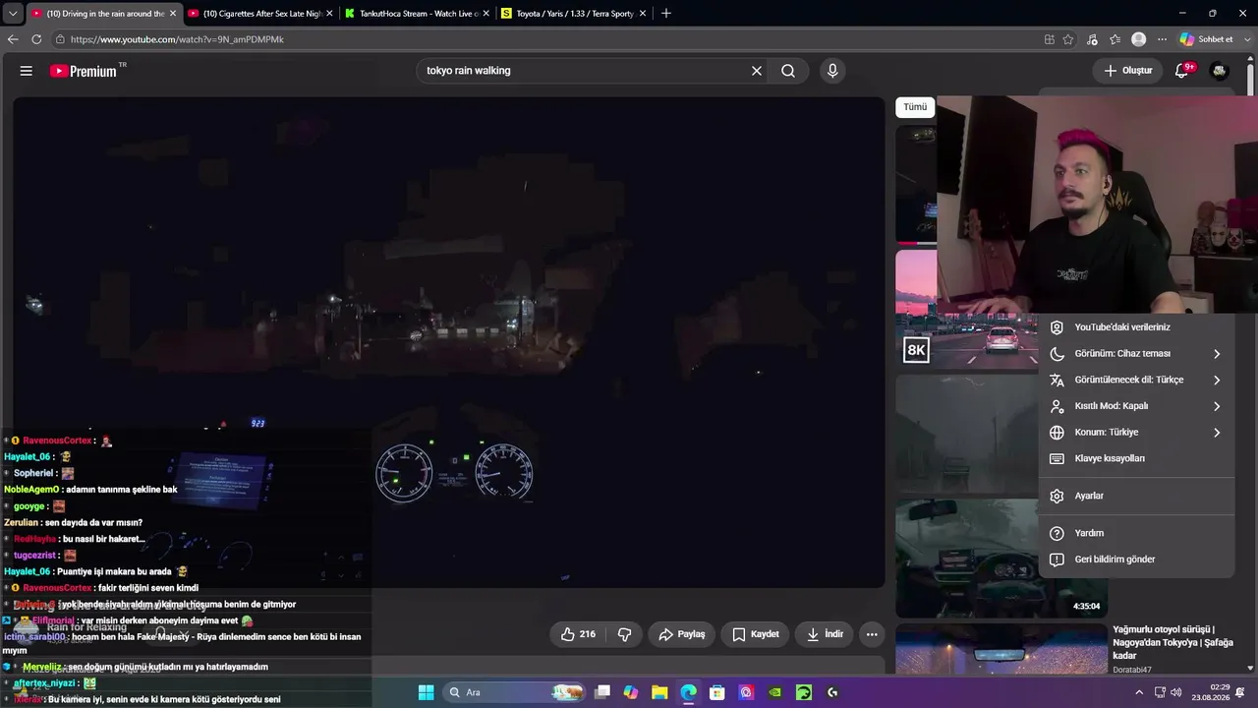Viewport: 1258px width, 708px height.
Task: Run the search with the magnifier button
Action: 788,71
